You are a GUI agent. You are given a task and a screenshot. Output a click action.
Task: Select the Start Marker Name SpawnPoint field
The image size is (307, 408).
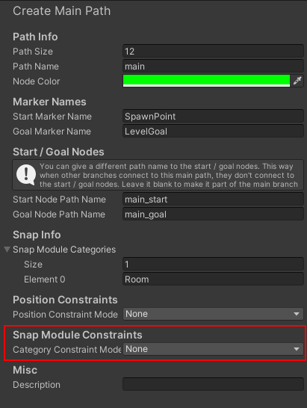213,116
